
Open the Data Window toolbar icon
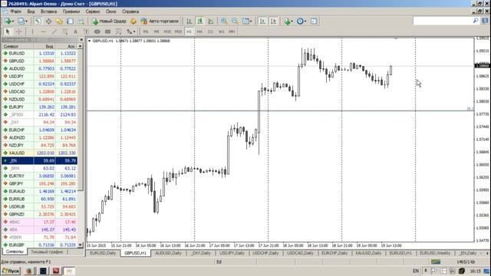click(48, 21)
